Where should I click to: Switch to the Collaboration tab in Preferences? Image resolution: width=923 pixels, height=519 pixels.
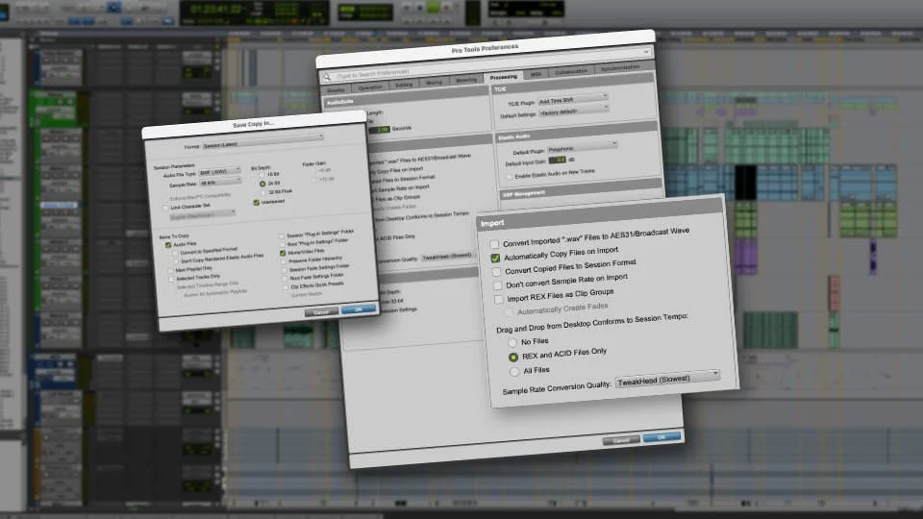pyautogui.click(x=571, y=71)
